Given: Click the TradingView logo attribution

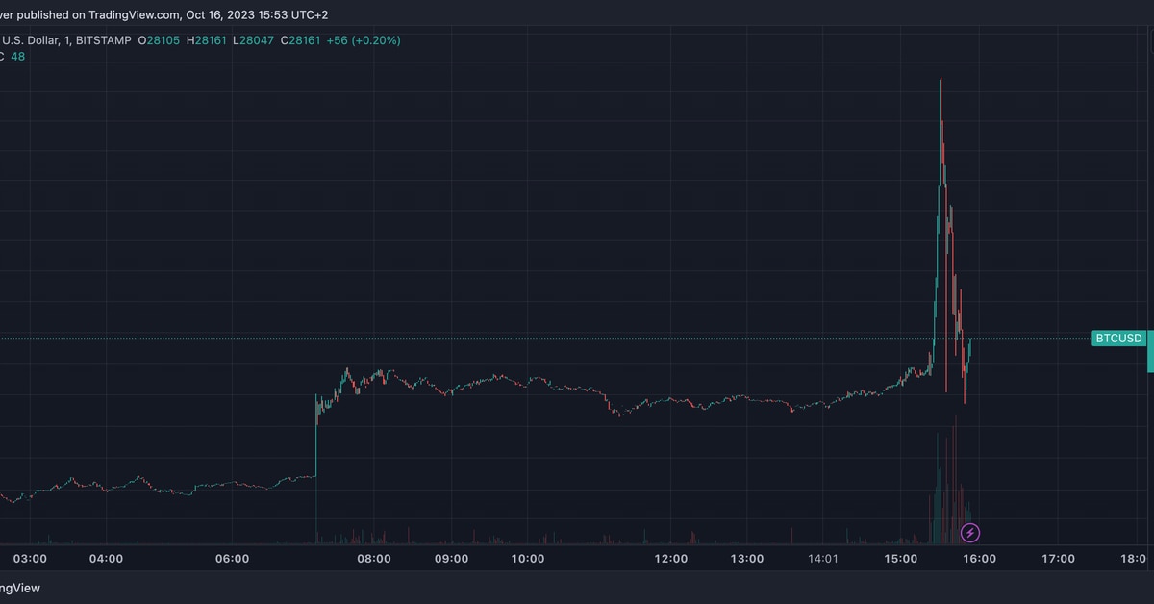Looking at the screenshot, I should (x=21, y=587).
